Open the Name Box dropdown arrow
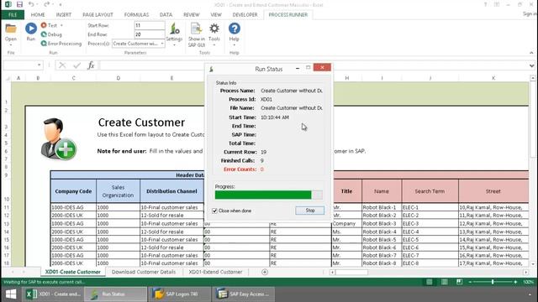538x302 pixels. tap(40, 65)
